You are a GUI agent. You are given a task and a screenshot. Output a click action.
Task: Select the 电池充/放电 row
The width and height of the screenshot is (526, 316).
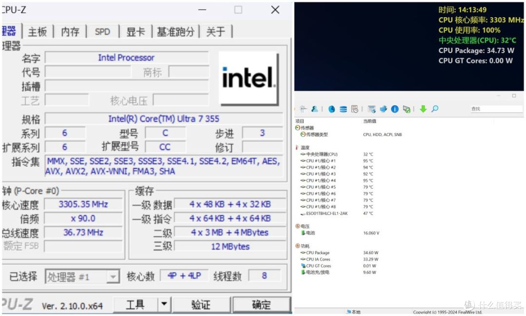315,272
